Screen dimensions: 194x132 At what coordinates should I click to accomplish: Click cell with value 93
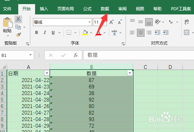coord(91,119)
